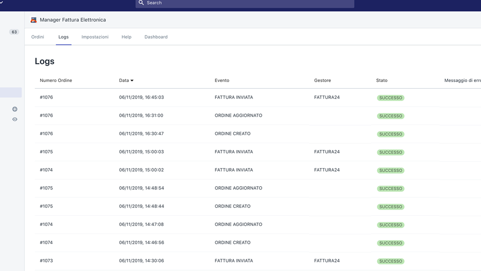The width and height of the screenshot is (481, 271).
Task: Click the Stato column header
Action: tap(382, 80)
